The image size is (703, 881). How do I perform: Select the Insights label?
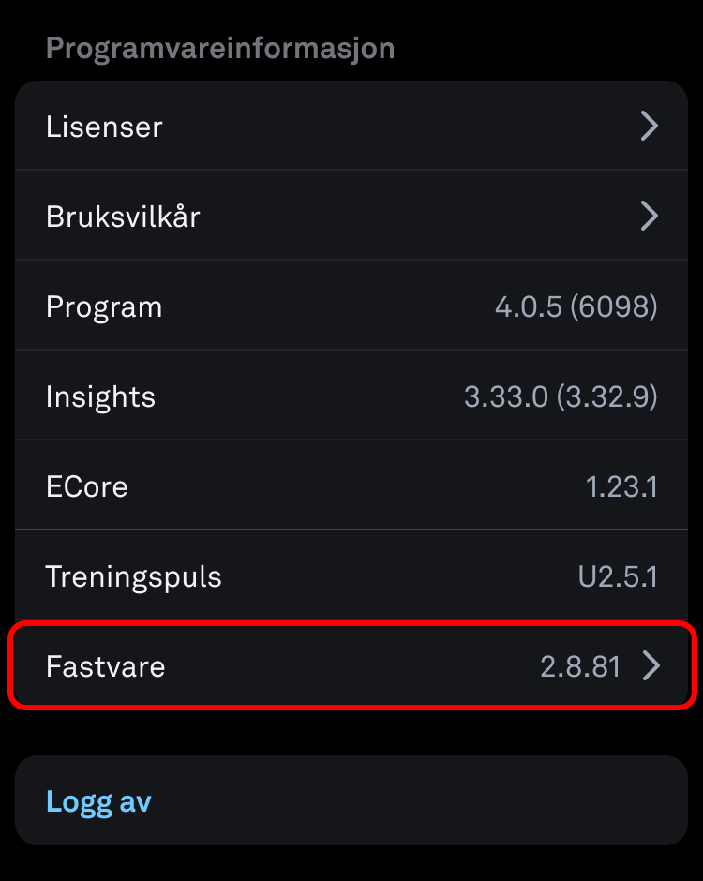click(100, 396)
